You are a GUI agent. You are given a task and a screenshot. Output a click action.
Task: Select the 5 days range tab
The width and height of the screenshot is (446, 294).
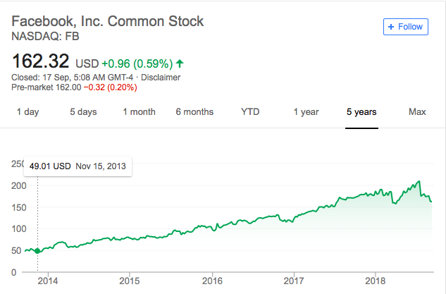(83, 111)
